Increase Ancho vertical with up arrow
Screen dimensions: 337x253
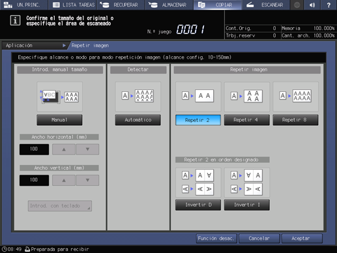64,180
